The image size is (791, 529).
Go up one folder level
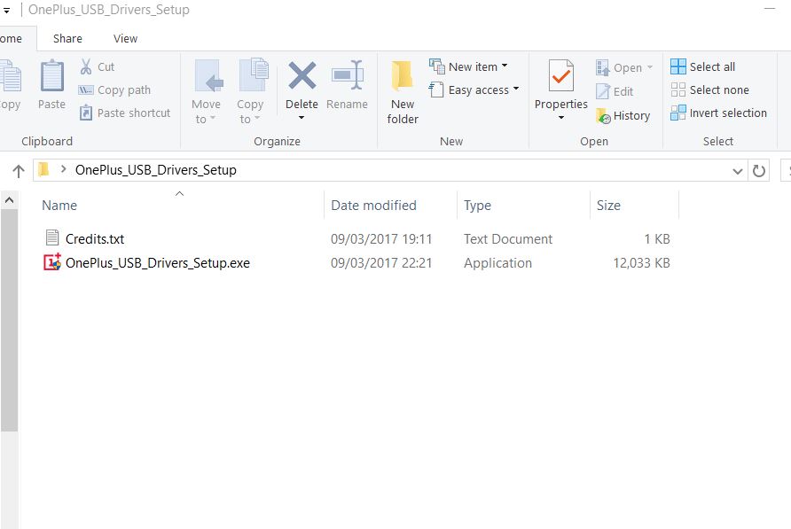coord(19,171)
